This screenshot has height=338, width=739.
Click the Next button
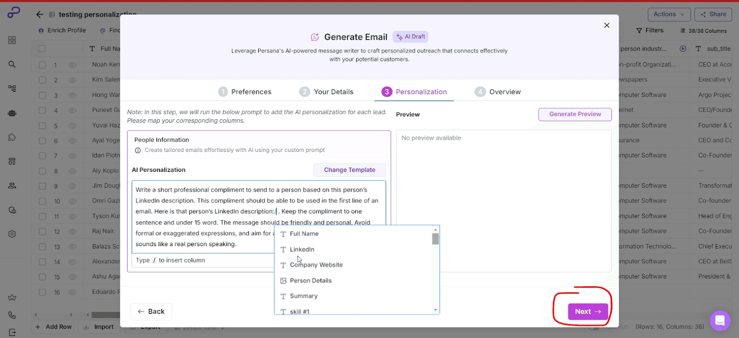588,312
